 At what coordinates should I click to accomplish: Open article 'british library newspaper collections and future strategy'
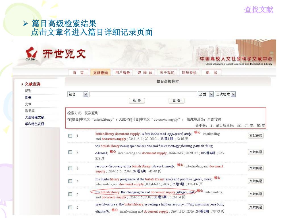point(137,146)
